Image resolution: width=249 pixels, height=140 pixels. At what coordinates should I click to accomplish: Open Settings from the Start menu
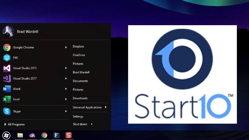point(78,116)
